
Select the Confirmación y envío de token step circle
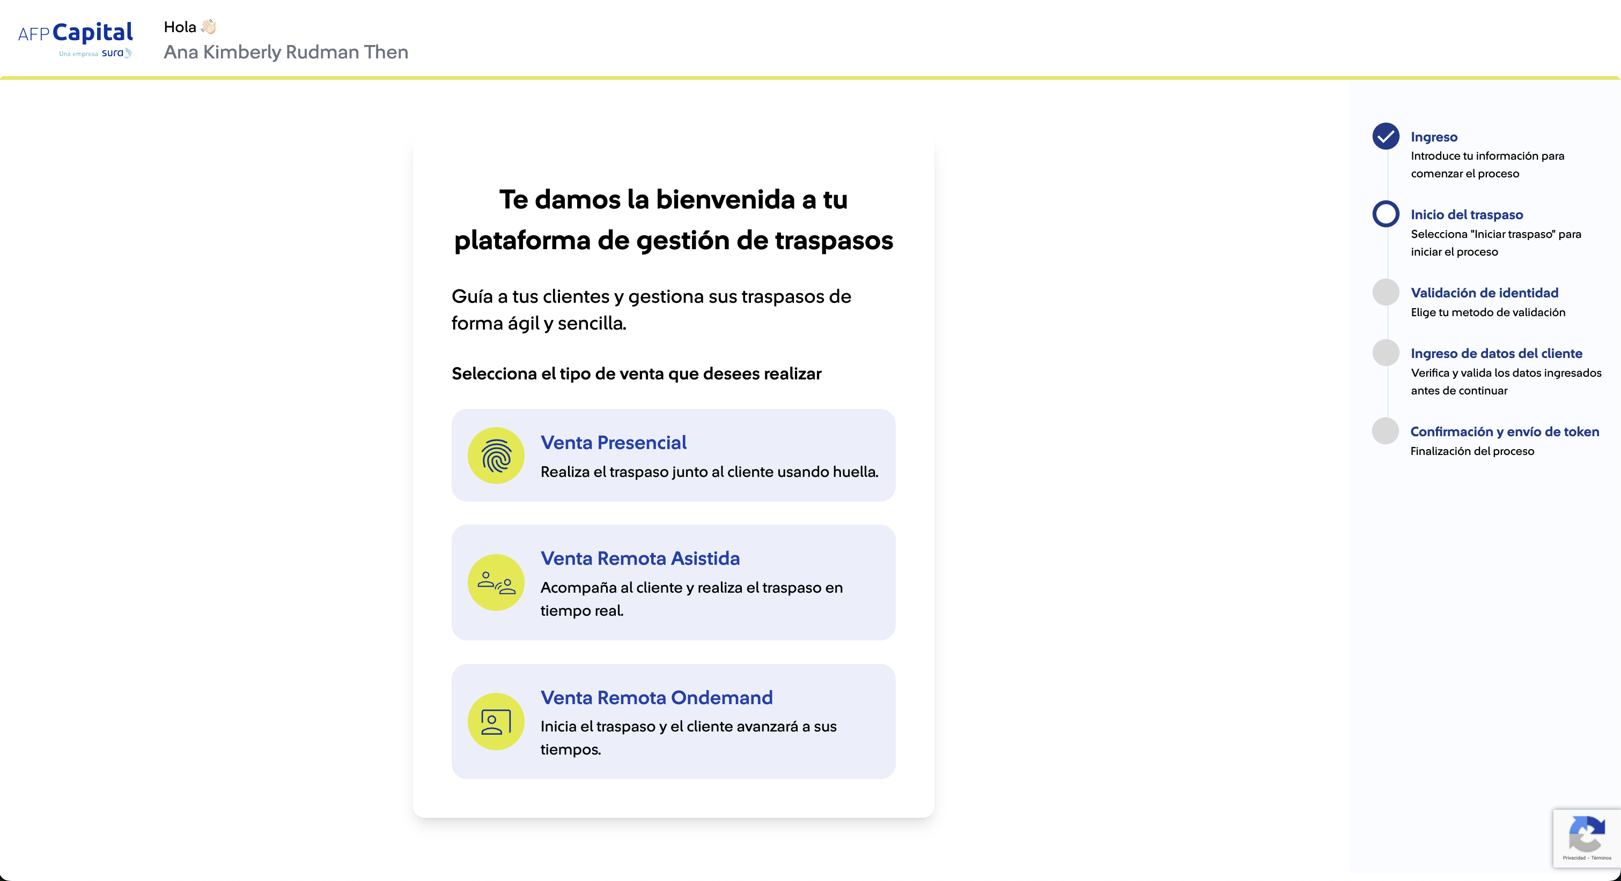coord(1386,431)
